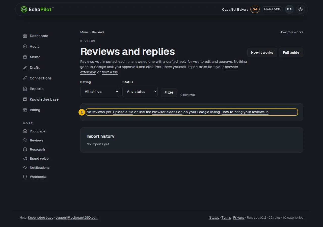Screen dimensions: 323x227
Task: Open the Status link in footer
Action: (x=214, y=218)
